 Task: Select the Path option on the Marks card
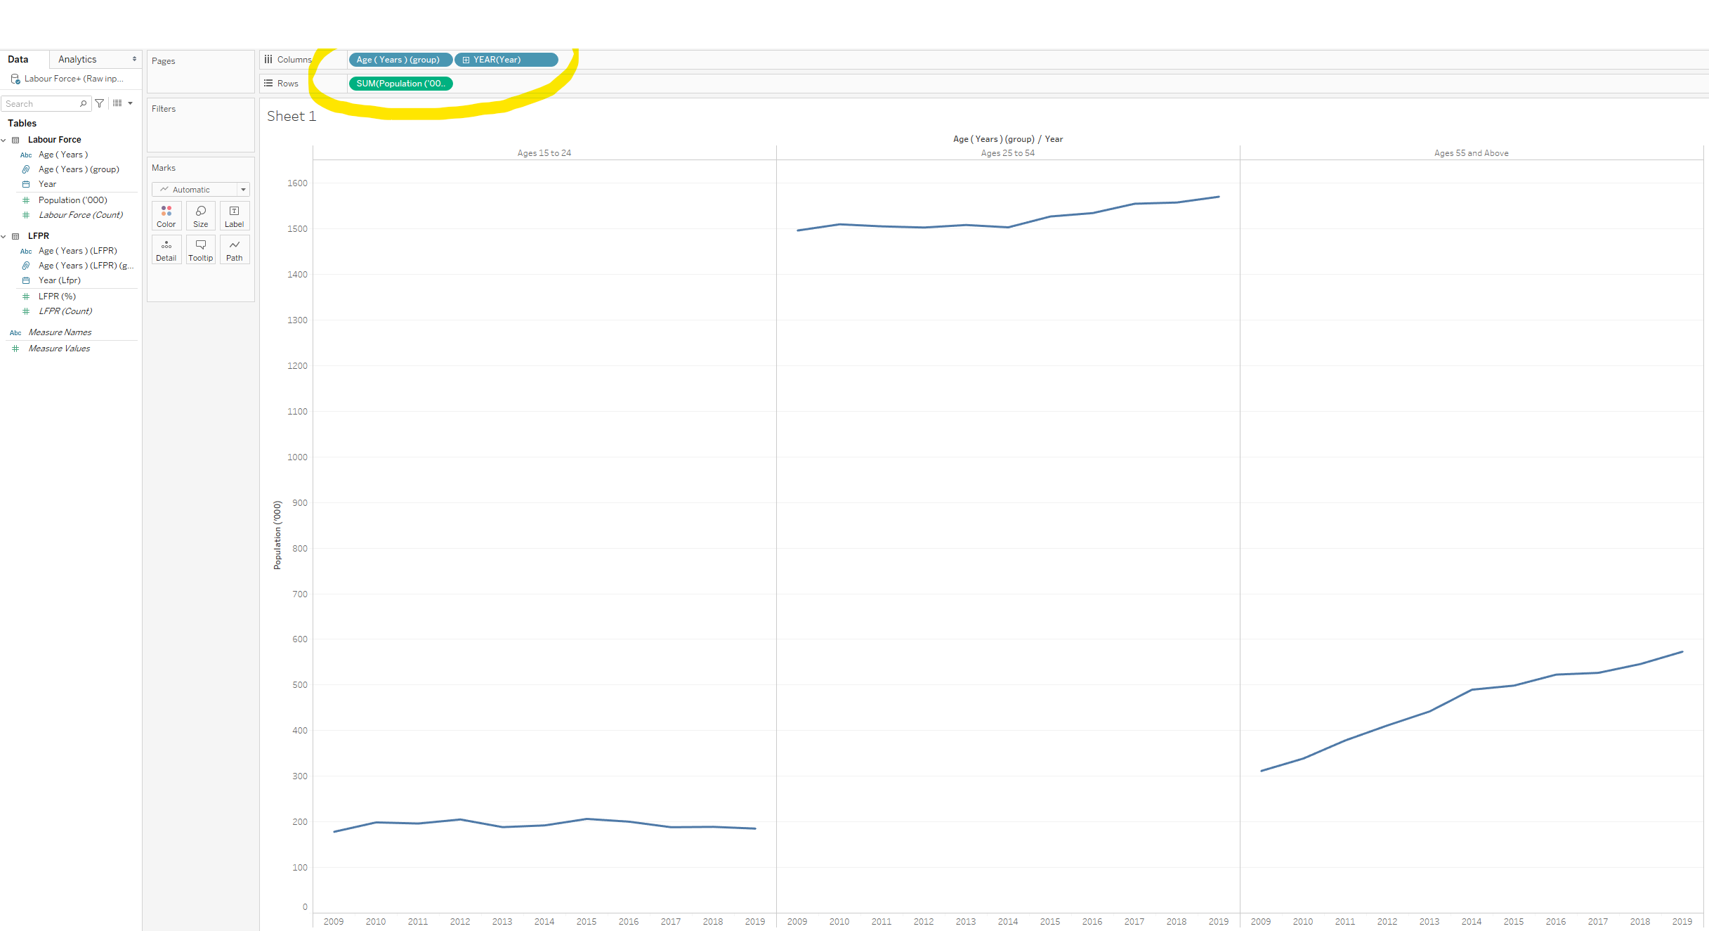(234, 249)
